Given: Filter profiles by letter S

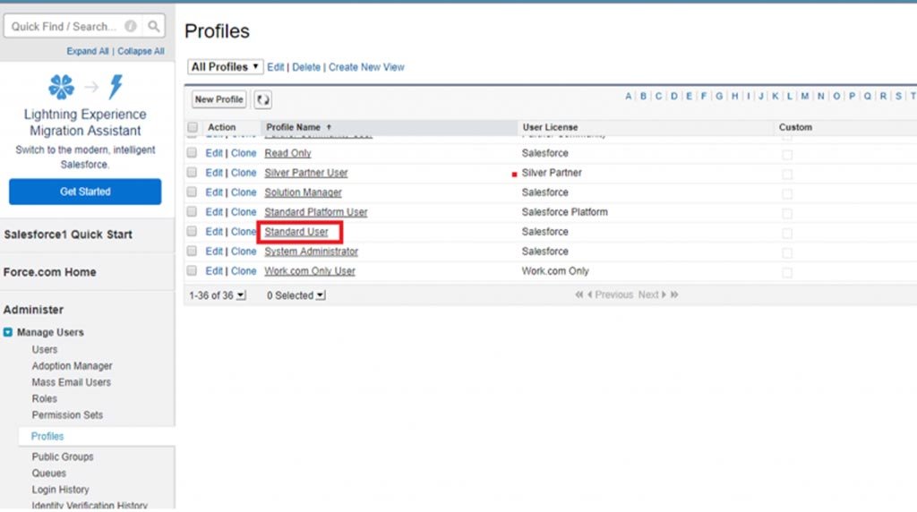Looking at the screenshot, I should pos(898,96).
